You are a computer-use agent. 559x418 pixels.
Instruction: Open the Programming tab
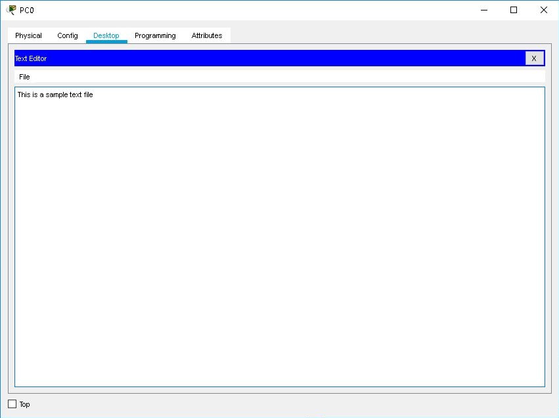click(x=155, y=35)
